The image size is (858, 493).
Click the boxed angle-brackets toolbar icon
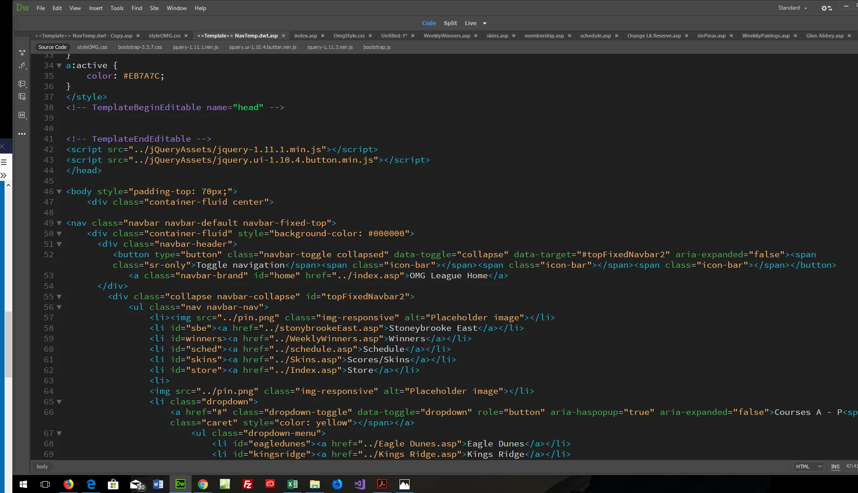pyautogui.click(x=22, y=115)
